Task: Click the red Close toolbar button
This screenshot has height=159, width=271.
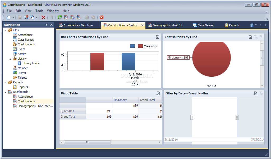Action: click(102, 17)
